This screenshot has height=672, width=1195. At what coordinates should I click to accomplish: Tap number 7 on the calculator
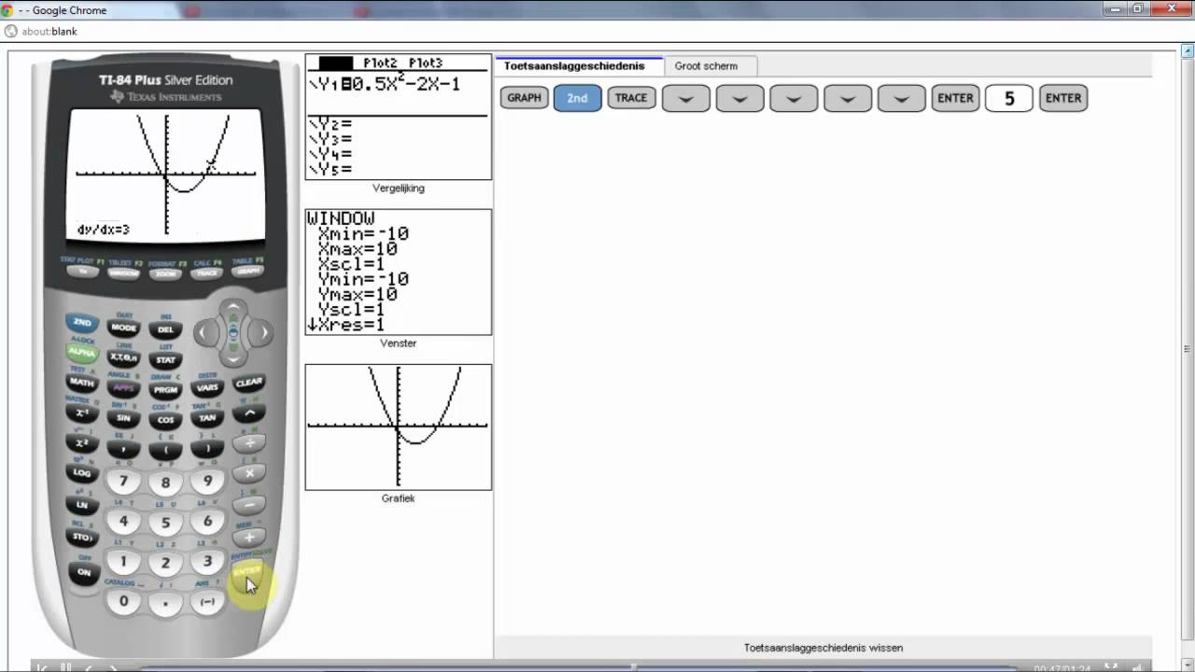click(123, 482)
